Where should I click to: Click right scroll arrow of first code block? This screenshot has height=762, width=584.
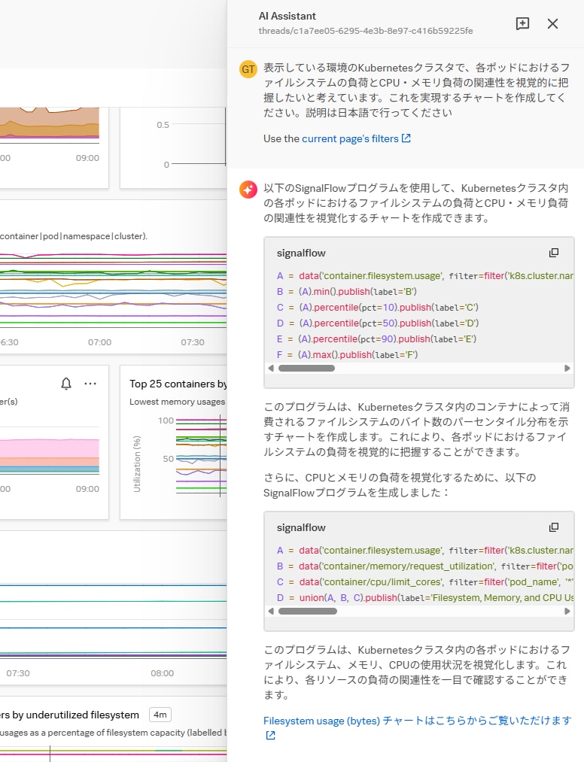click(567, 369)
